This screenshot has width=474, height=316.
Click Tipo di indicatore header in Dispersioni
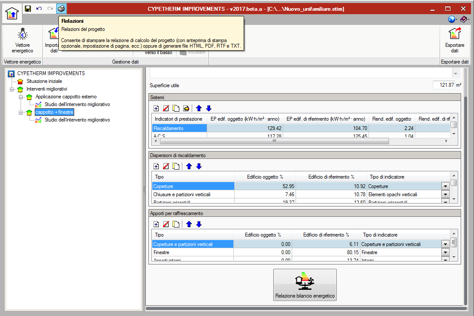pos(387,177)
